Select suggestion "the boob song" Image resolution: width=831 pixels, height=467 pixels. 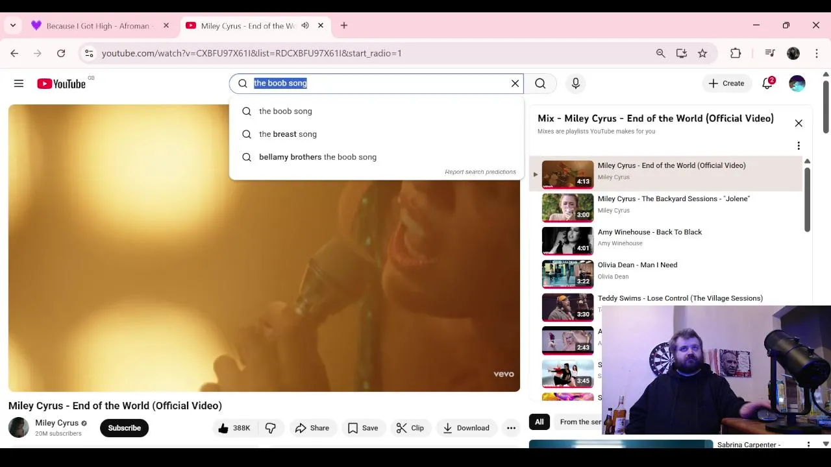coord(377,111)
